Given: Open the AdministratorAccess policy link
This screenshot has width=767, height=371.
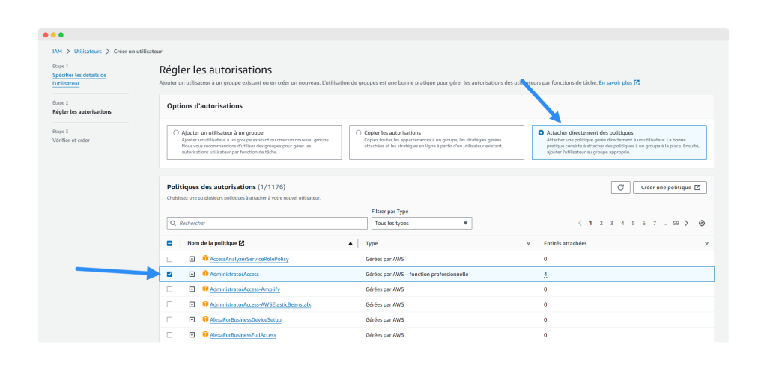Looking at the screenshot, I should [x=234, y=275].
